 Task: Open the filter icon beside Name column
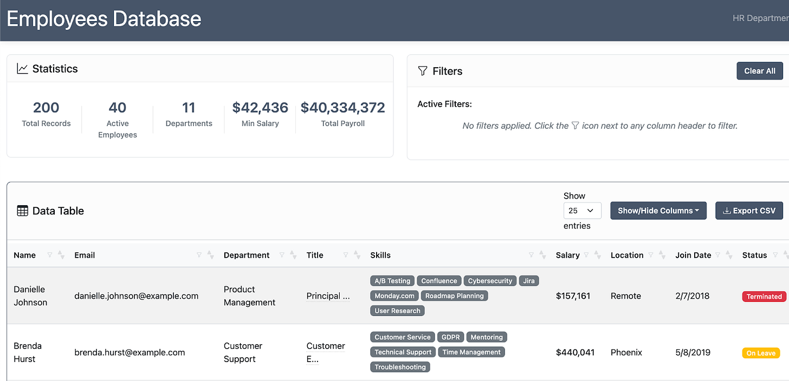coord(50,255)
